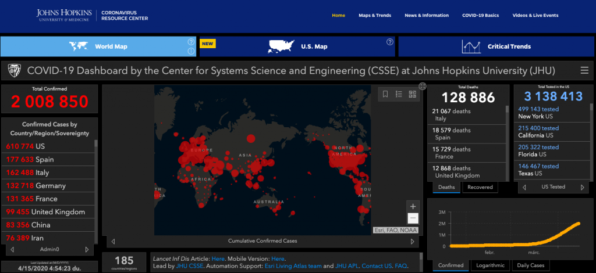Zoom in on the map
Viewport: 596px width, 273px height.
coord(413,206)
